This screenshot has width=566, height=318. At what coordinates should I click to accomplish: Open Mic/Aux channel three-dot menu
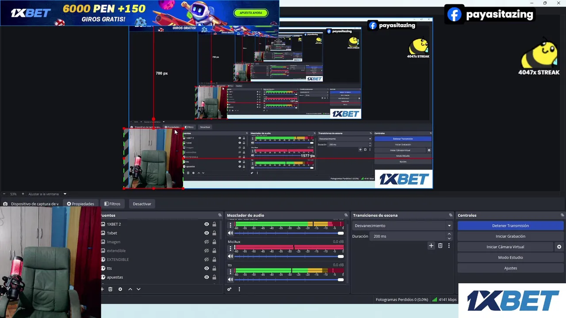(230, 248)
